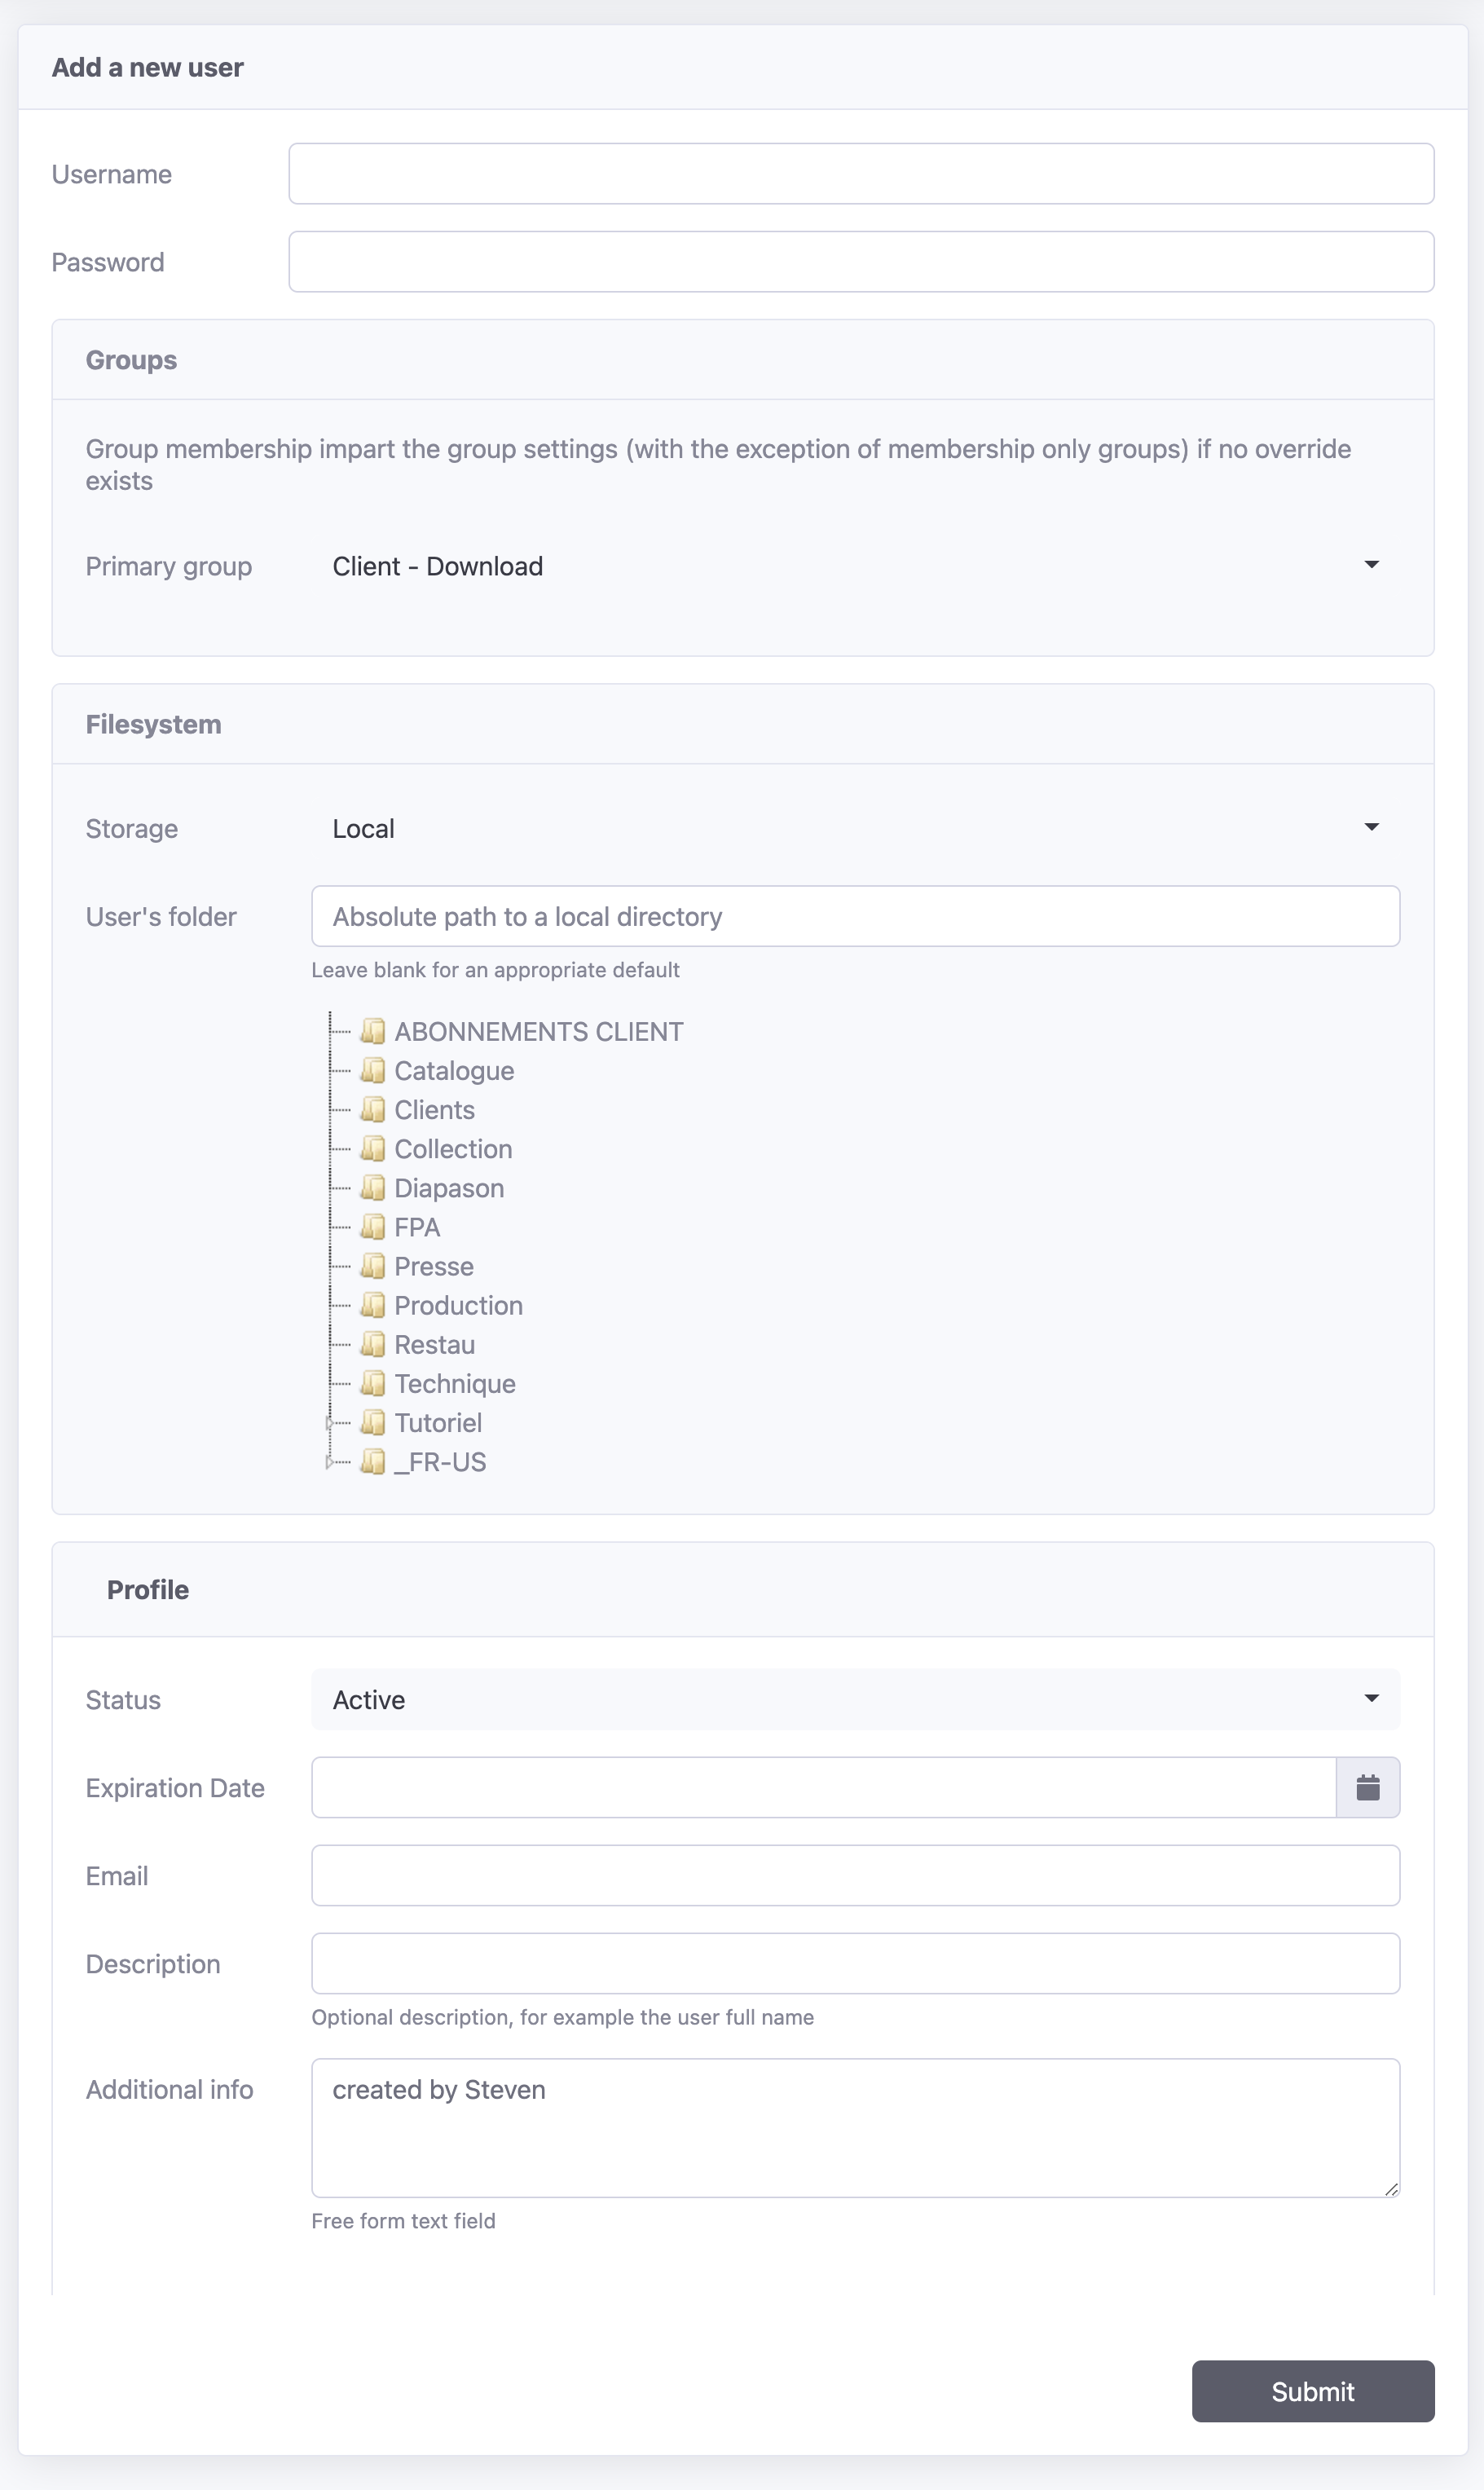
Task: Open the Status dropdown
Action: 855,1699
